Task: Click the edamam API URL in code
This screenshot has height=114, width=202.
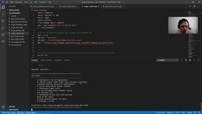Action: click(79, 43)
